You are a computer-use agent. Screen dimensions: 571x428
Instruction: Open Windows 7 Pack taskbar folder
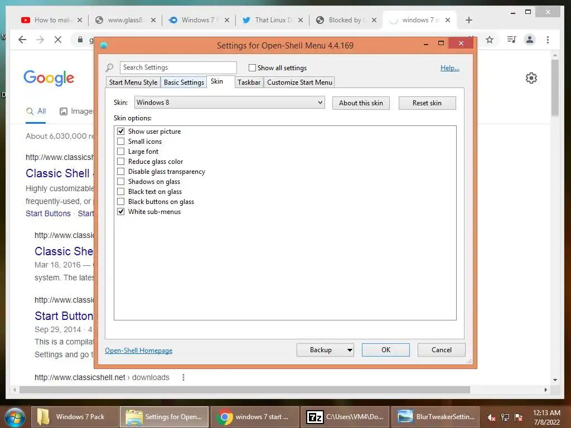point(75,417)
